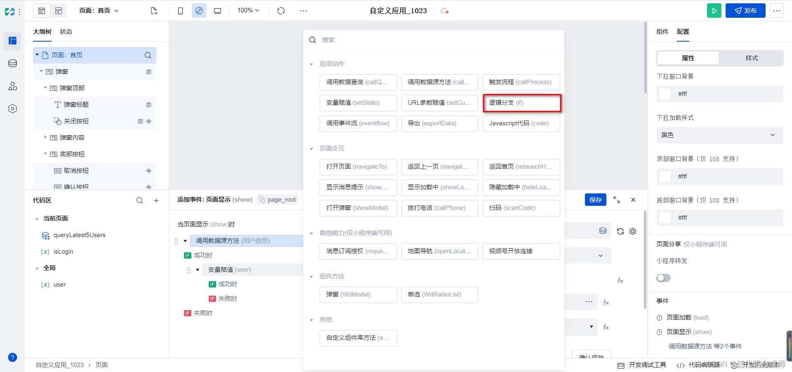The image size is (792, 372).
Task: Collapse the 底部按钮 tree node
Action: click(x=45, y=154)
